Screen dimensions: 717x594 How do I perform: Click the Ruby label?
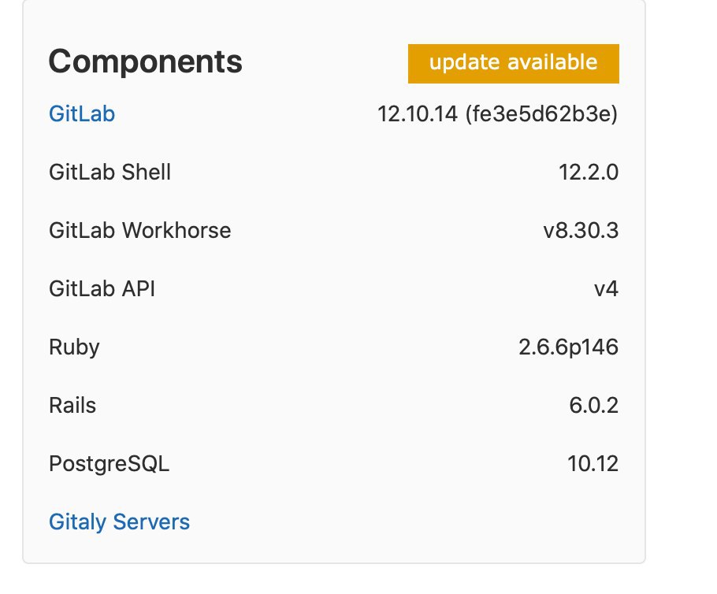74,347
